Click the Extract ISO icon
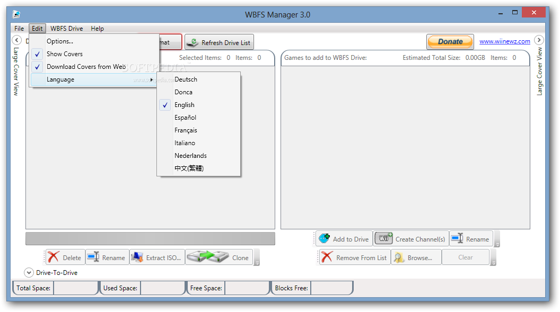Screen dimensions: 560x312 [x=137, y=257]
